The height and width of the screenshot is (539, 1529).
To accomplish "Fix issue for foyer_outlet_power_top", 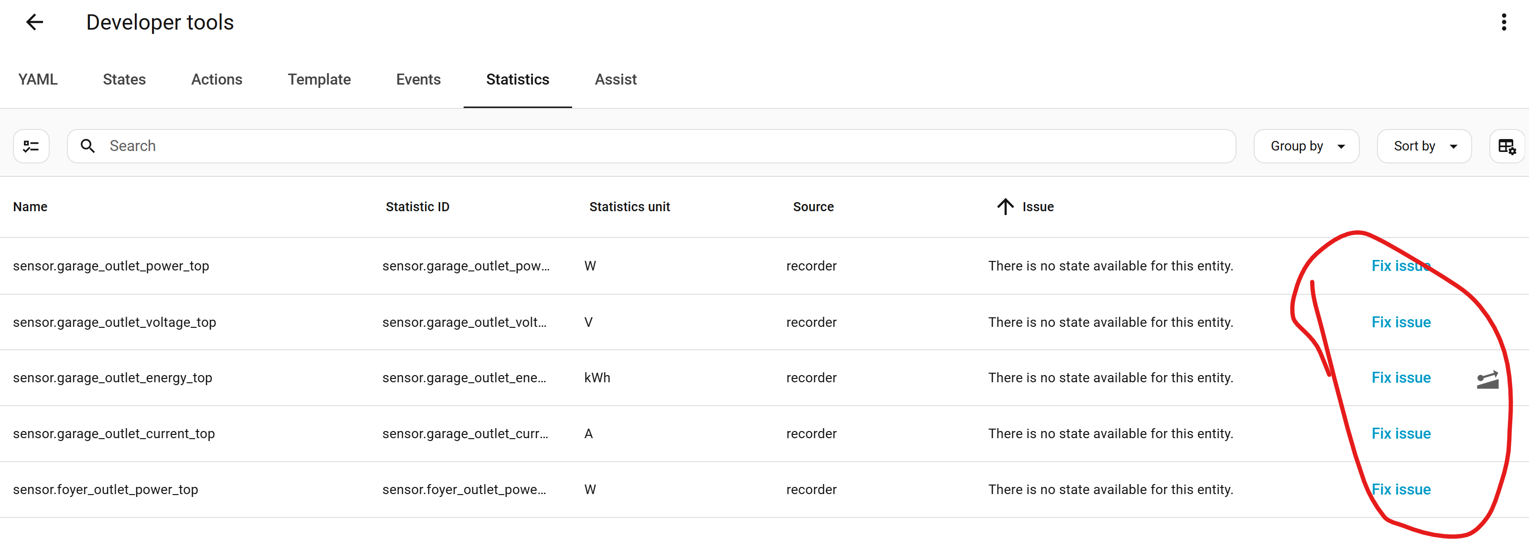I will point(1400,490).
